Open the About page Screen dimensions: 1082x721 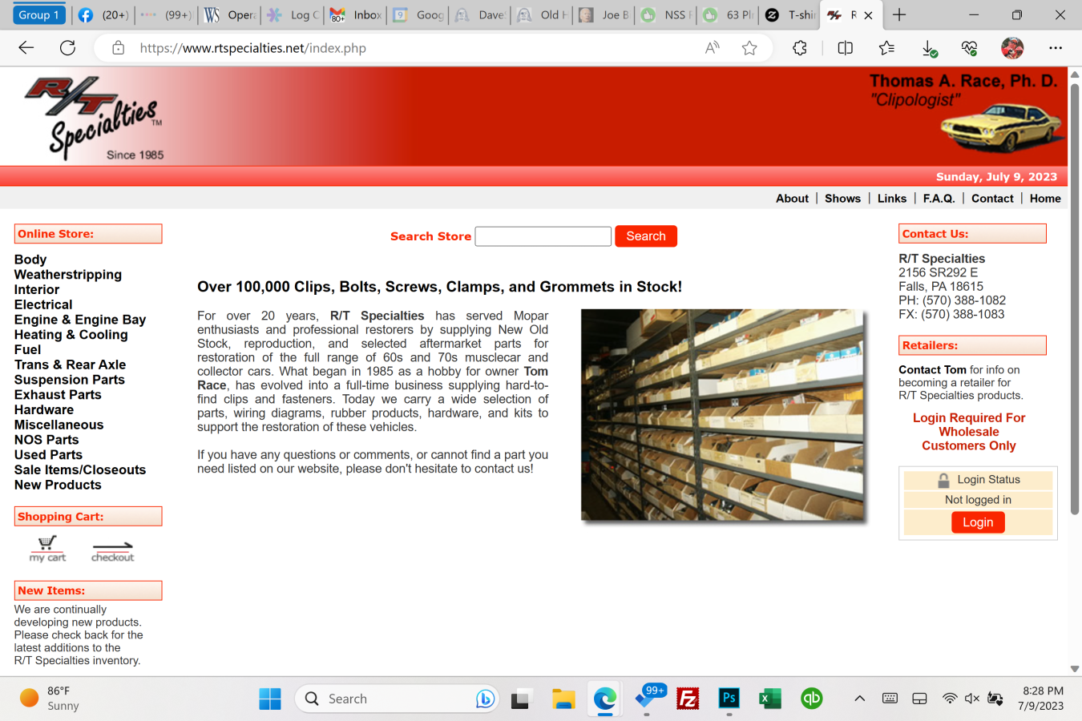pos(792,199)
